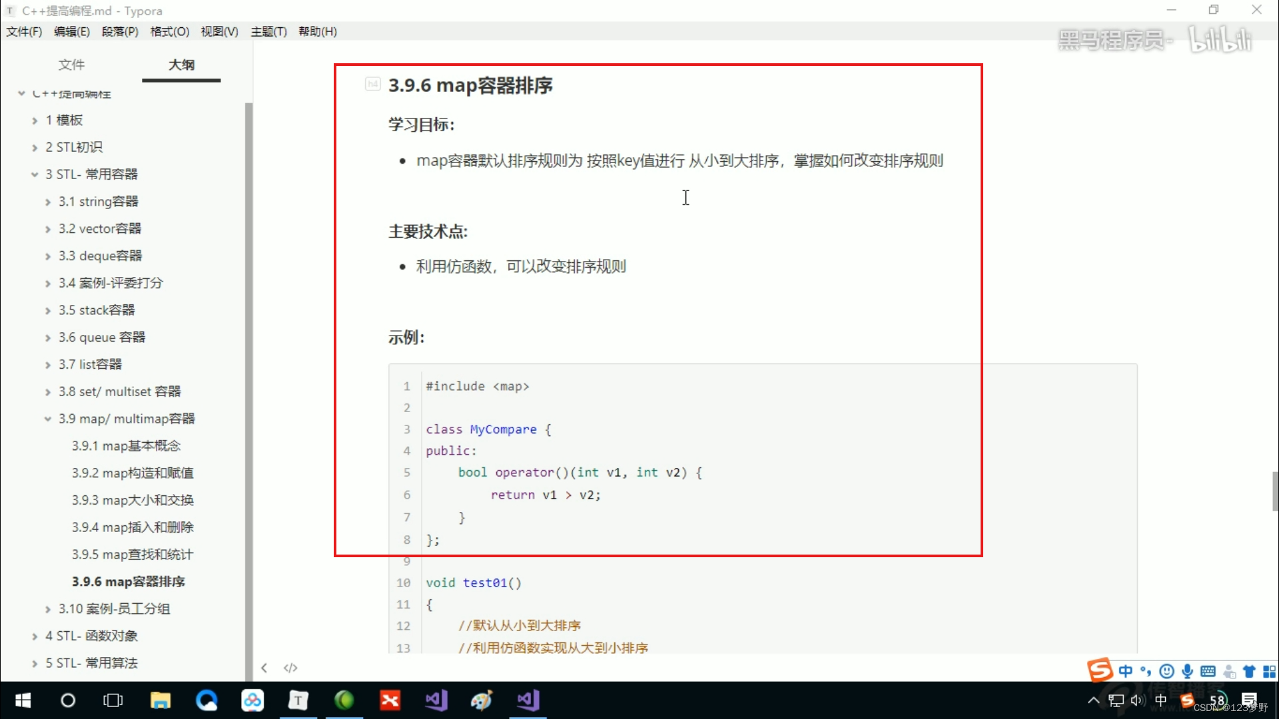Switch to the 文件 sidebar tab
Viewport: 1279px width, 719px height.
[71, 65]
